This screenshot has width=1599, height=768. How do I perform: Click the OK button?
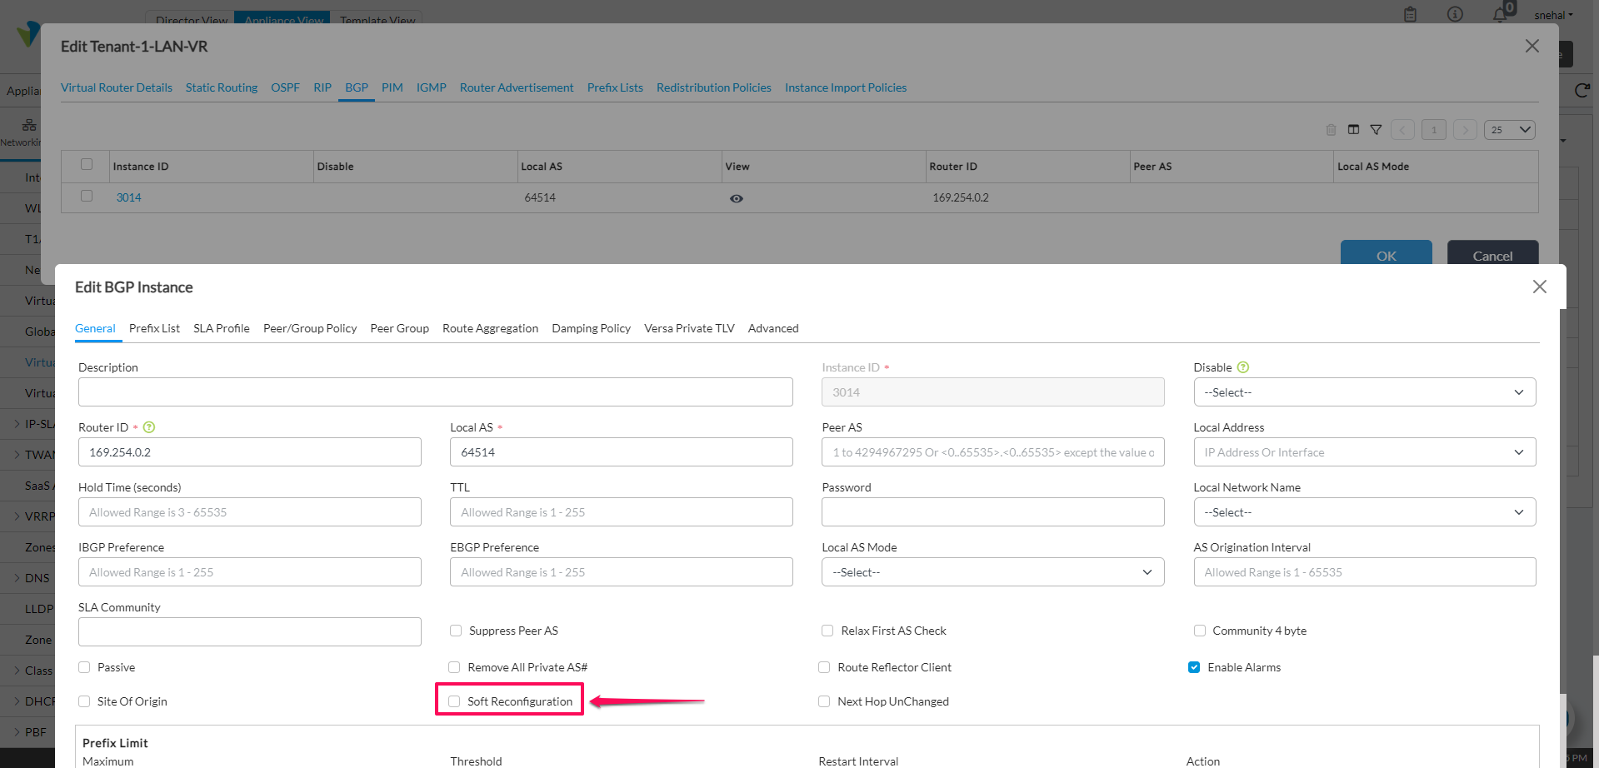pyautogui.click(x=1387, y=253)
